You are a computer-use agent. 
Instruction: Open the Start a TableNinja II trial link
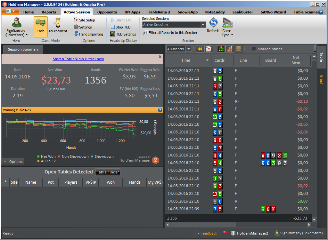78,59
